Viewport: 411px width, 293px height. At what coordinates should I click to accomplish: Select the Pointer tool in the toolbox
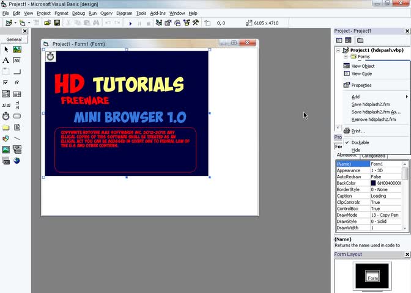(x=6, y=49)
